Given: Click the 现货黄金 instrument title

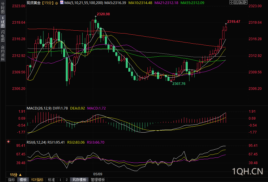Looking at the screenshot, I should point(34,3).
